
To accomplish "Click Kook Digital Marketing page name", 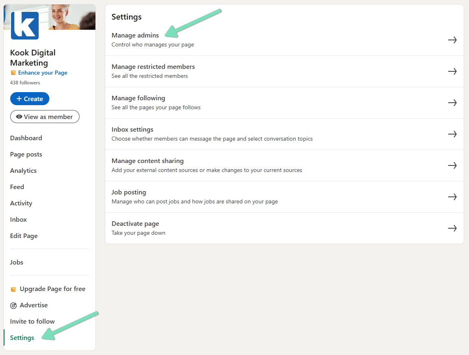I will (33, 58).
